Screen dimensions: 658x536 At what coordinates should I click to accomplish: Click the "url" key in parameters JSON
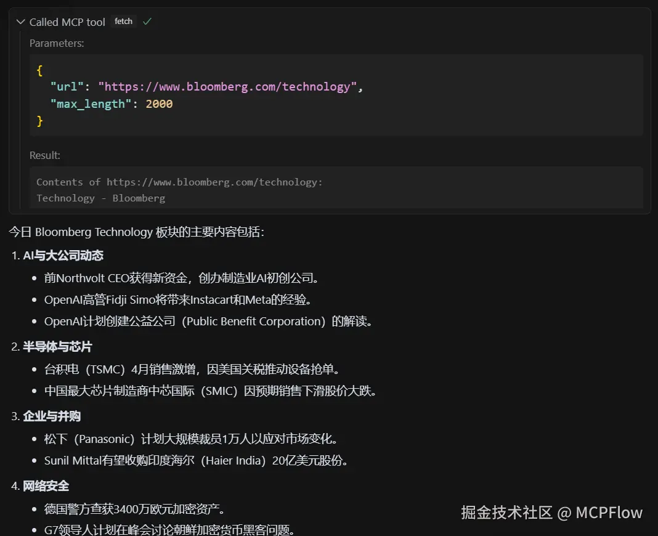(67, 87)
